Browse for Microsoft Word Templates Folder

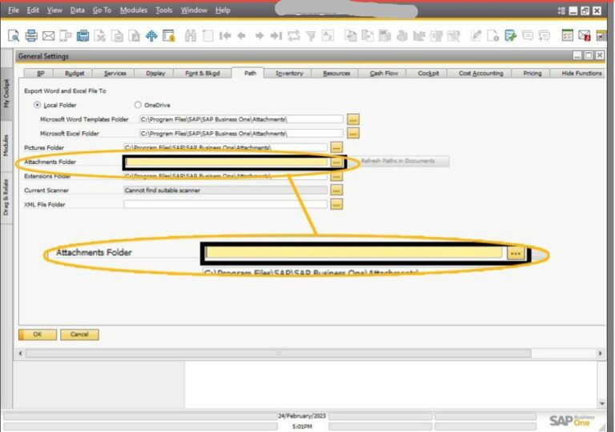tap(353, 119)
